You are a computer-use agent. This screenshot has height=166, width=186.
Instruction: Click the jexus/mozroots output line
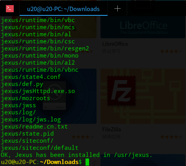pyautogui.click(x=26, y=98)
